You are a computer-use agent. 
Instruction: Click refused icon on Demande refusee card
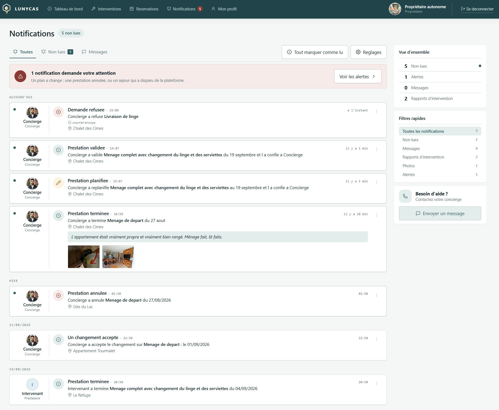click(x=58, y=112)
